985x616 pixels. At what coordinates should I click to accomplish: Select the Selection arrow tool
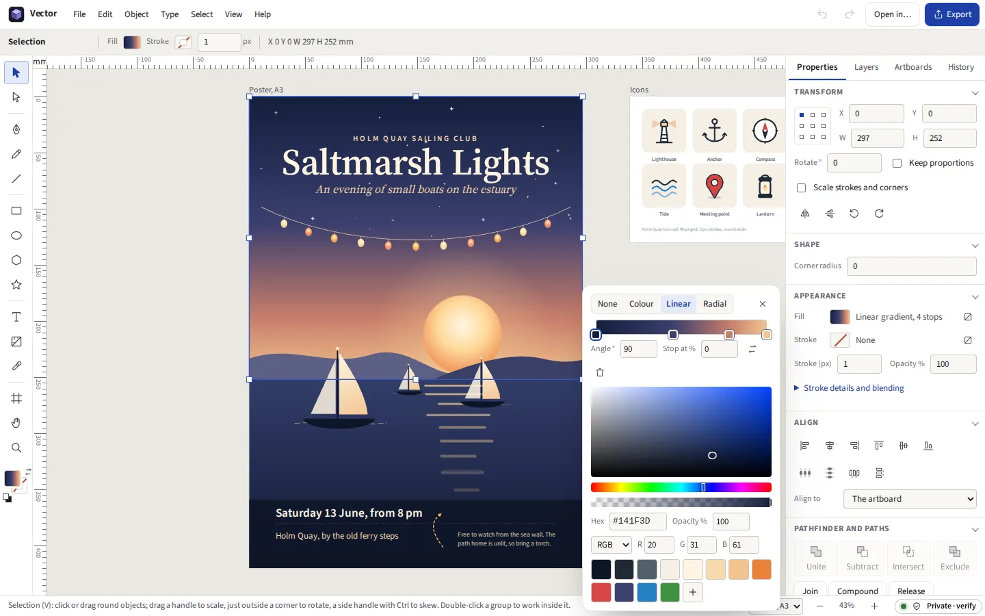pyautogui.click(x=16, y=73)
